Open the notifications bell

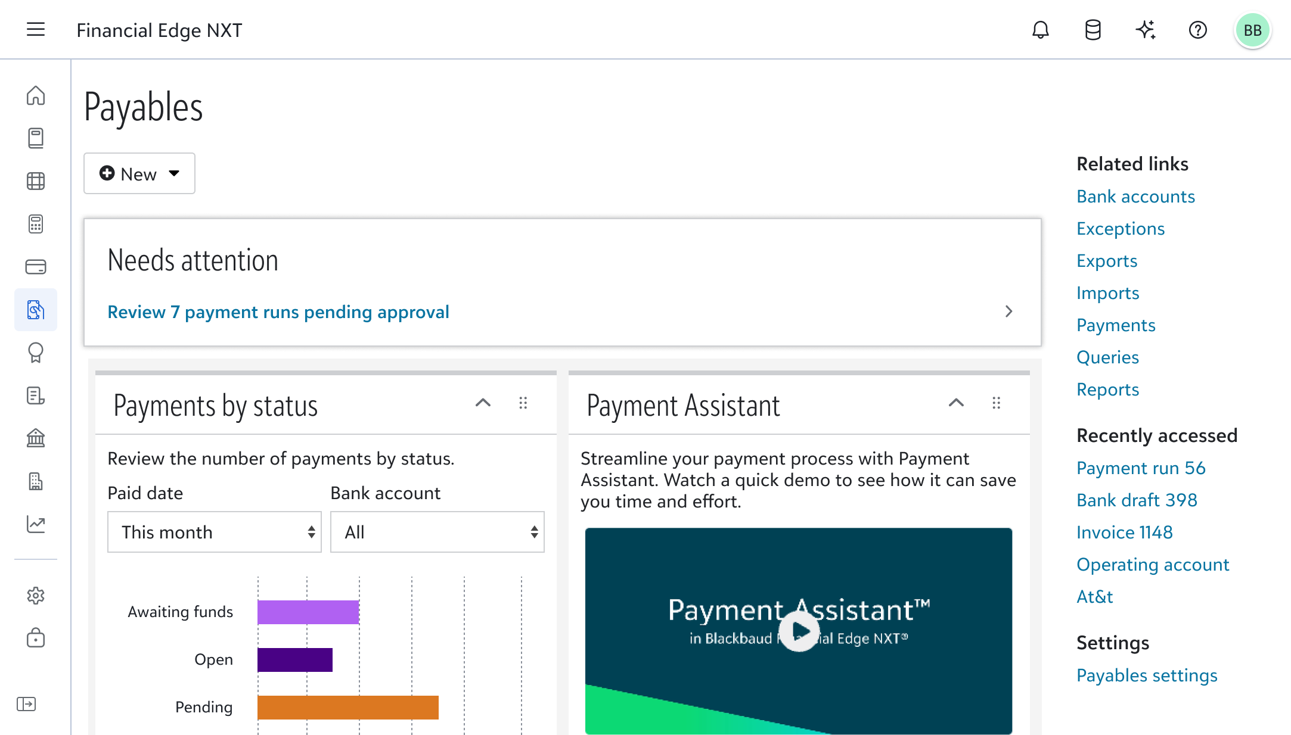point(1041,29)
